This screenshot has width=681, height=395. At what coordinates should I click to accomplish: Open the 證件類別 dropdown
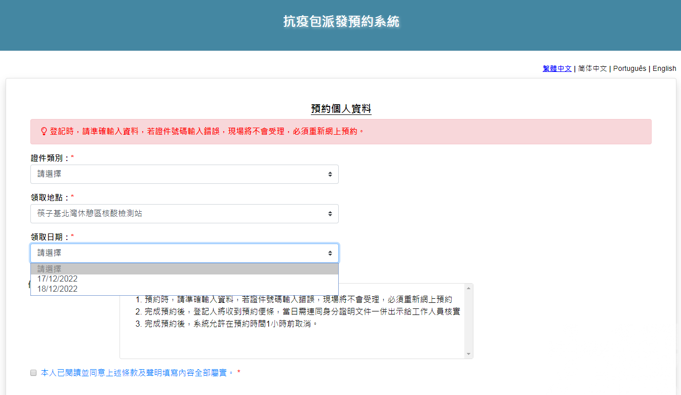coord(184,174)
